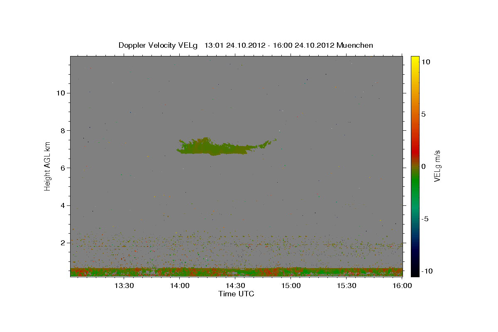Click the ground-level velocity band below 1 km
This screenshot has height=332, width=498.
(236, 272)
